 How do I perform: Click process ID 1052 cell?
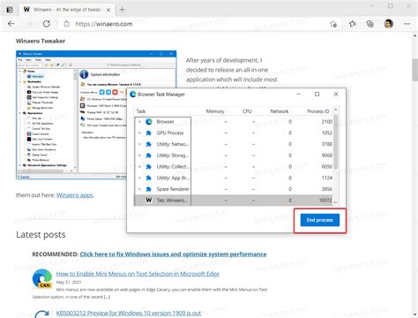coord(326,132)
